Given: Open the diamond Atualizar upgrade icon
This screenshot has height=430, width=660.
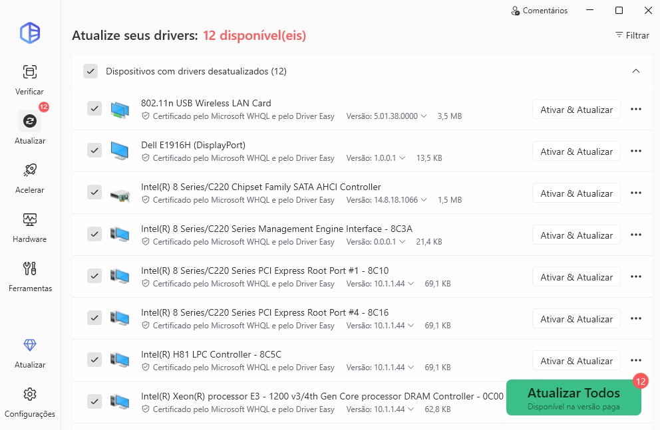Looking at the screenshot, I should click(29, 345).
